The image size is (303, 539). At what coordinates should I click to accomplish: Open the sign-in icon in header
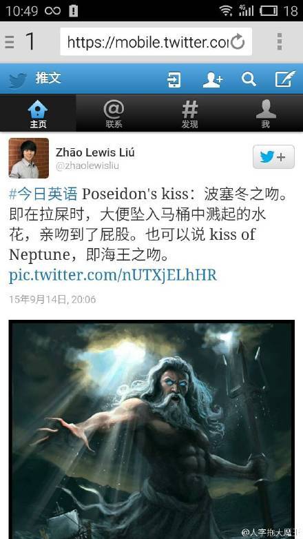pos(174,79)
